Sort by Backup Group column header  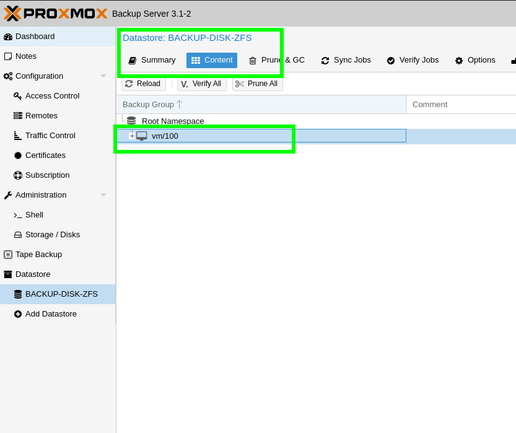point(149,105)
